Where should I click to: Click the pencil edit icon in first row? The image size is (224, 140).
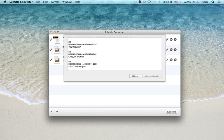pyautogui.click(x=167, y=39)
